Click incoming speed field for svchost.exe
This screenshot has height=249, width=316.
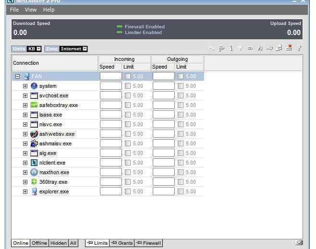tap(111, 95)
